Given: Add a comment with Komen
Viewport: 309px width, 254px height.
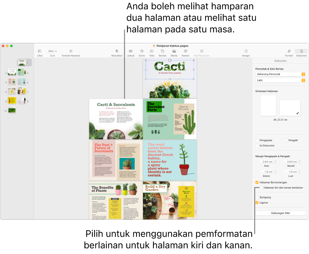Looking at the screenshot, I should tap(186, 51).
